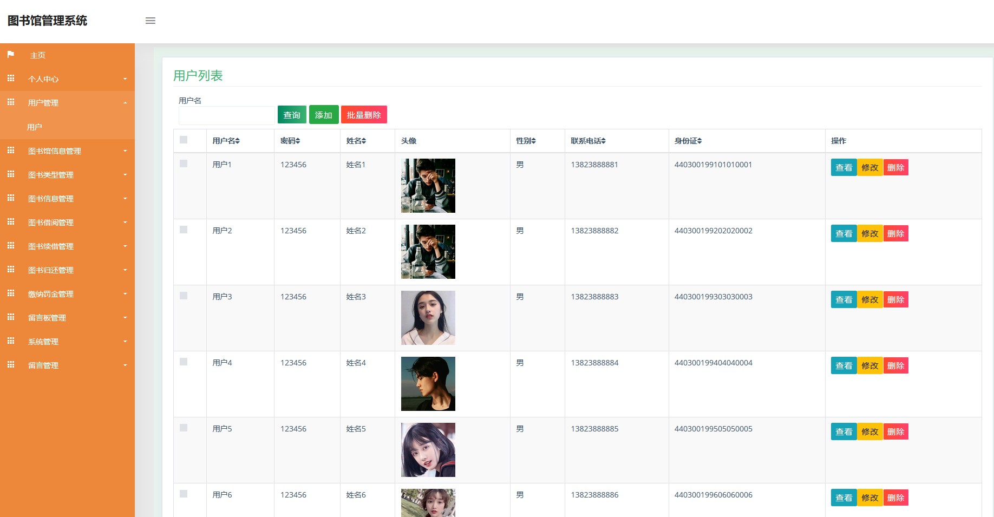Expand the 图书类型管理 menu arrow

(x=125, y=175)
